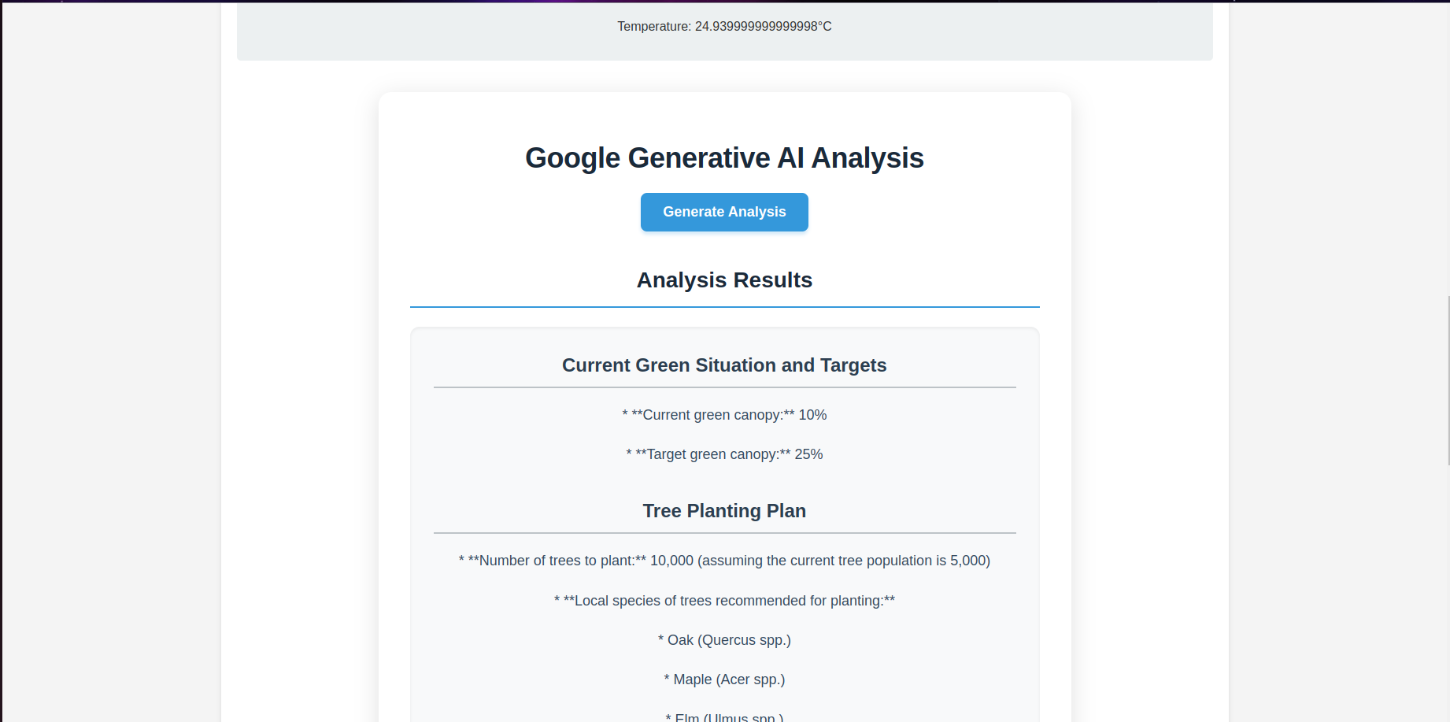The image size is (1450, 722).
Task: Click the Current green canopy 10% line
Action: coord(724,415)
